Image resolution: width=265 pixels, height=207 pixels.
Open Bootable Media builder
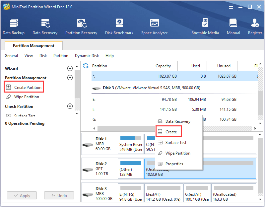click(x=205, y=27)
